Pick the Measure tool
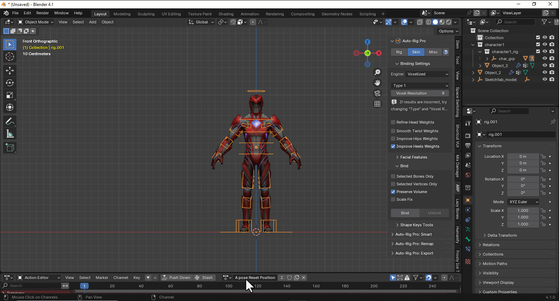This screenshot has height=301, width=559. point(10,134)
